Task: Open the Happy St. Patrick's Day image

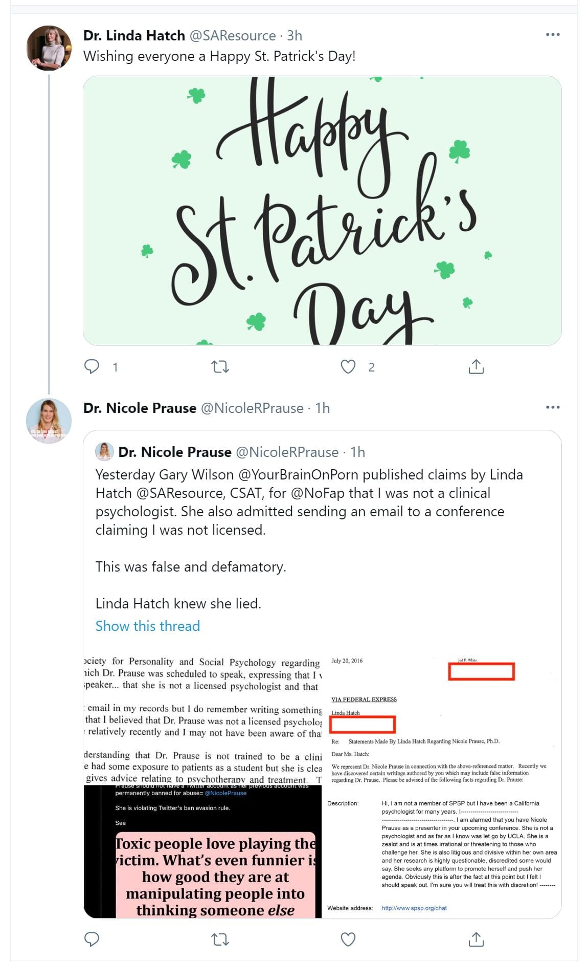Action: pyautogui.click(x=322, y=210)
